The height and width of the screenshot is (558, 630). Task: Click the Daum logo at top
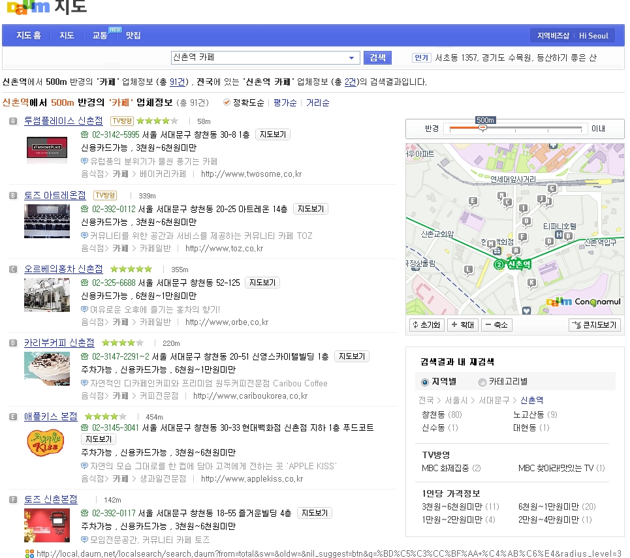[x=28, y=7]
